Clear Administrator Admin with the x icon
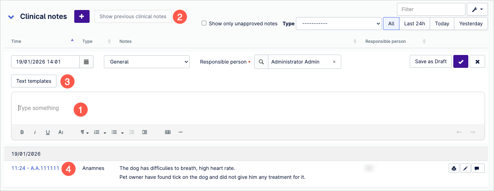This screenshot has height=191, width=494. pyautogui.click(x=334, y=62)
